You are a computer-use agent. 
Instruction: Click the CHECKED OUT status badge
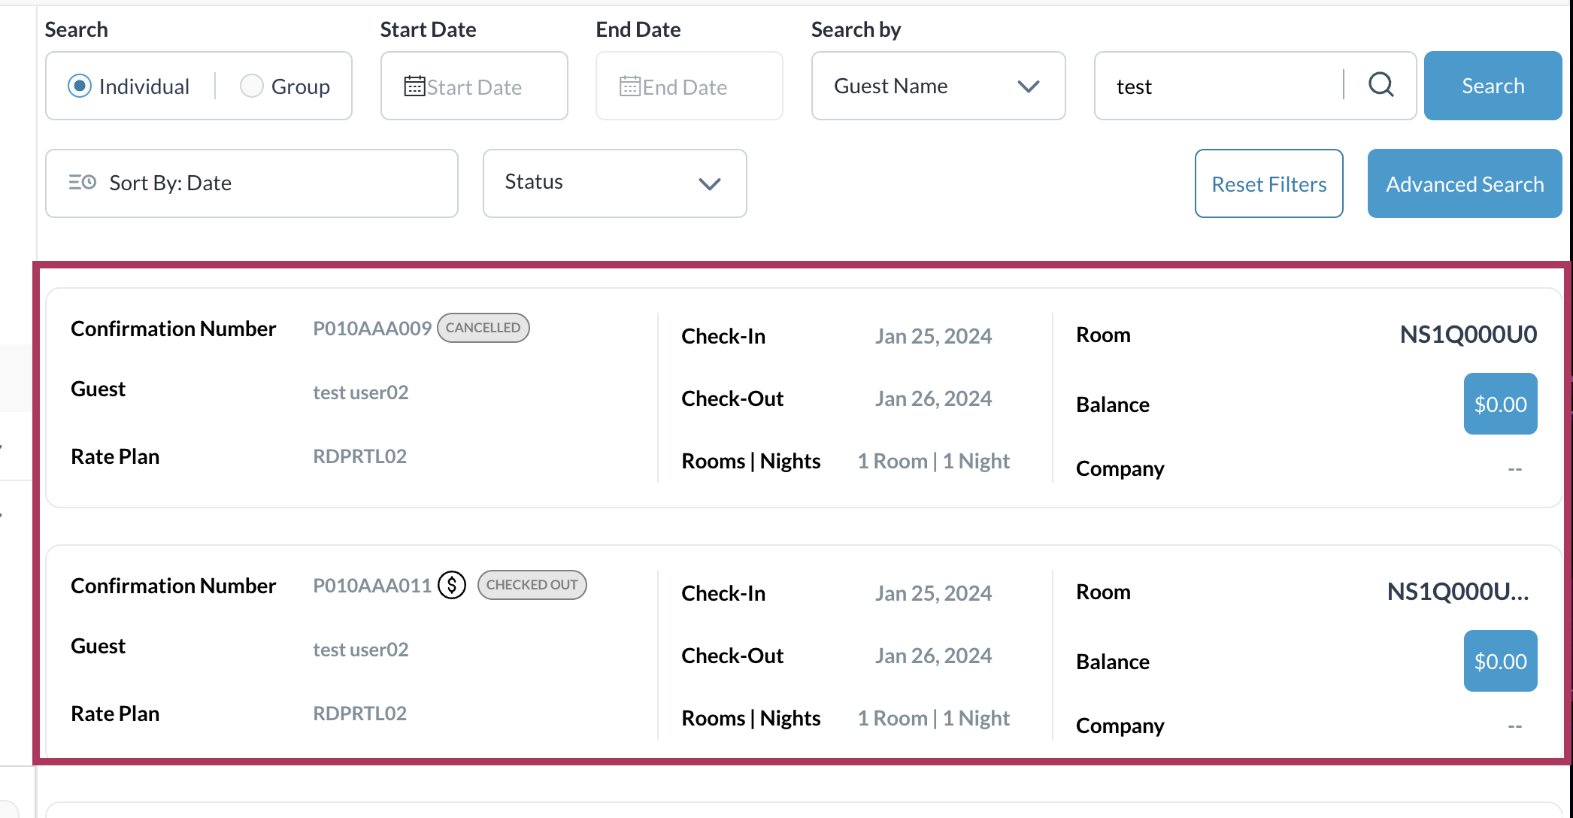pos(532,585)
